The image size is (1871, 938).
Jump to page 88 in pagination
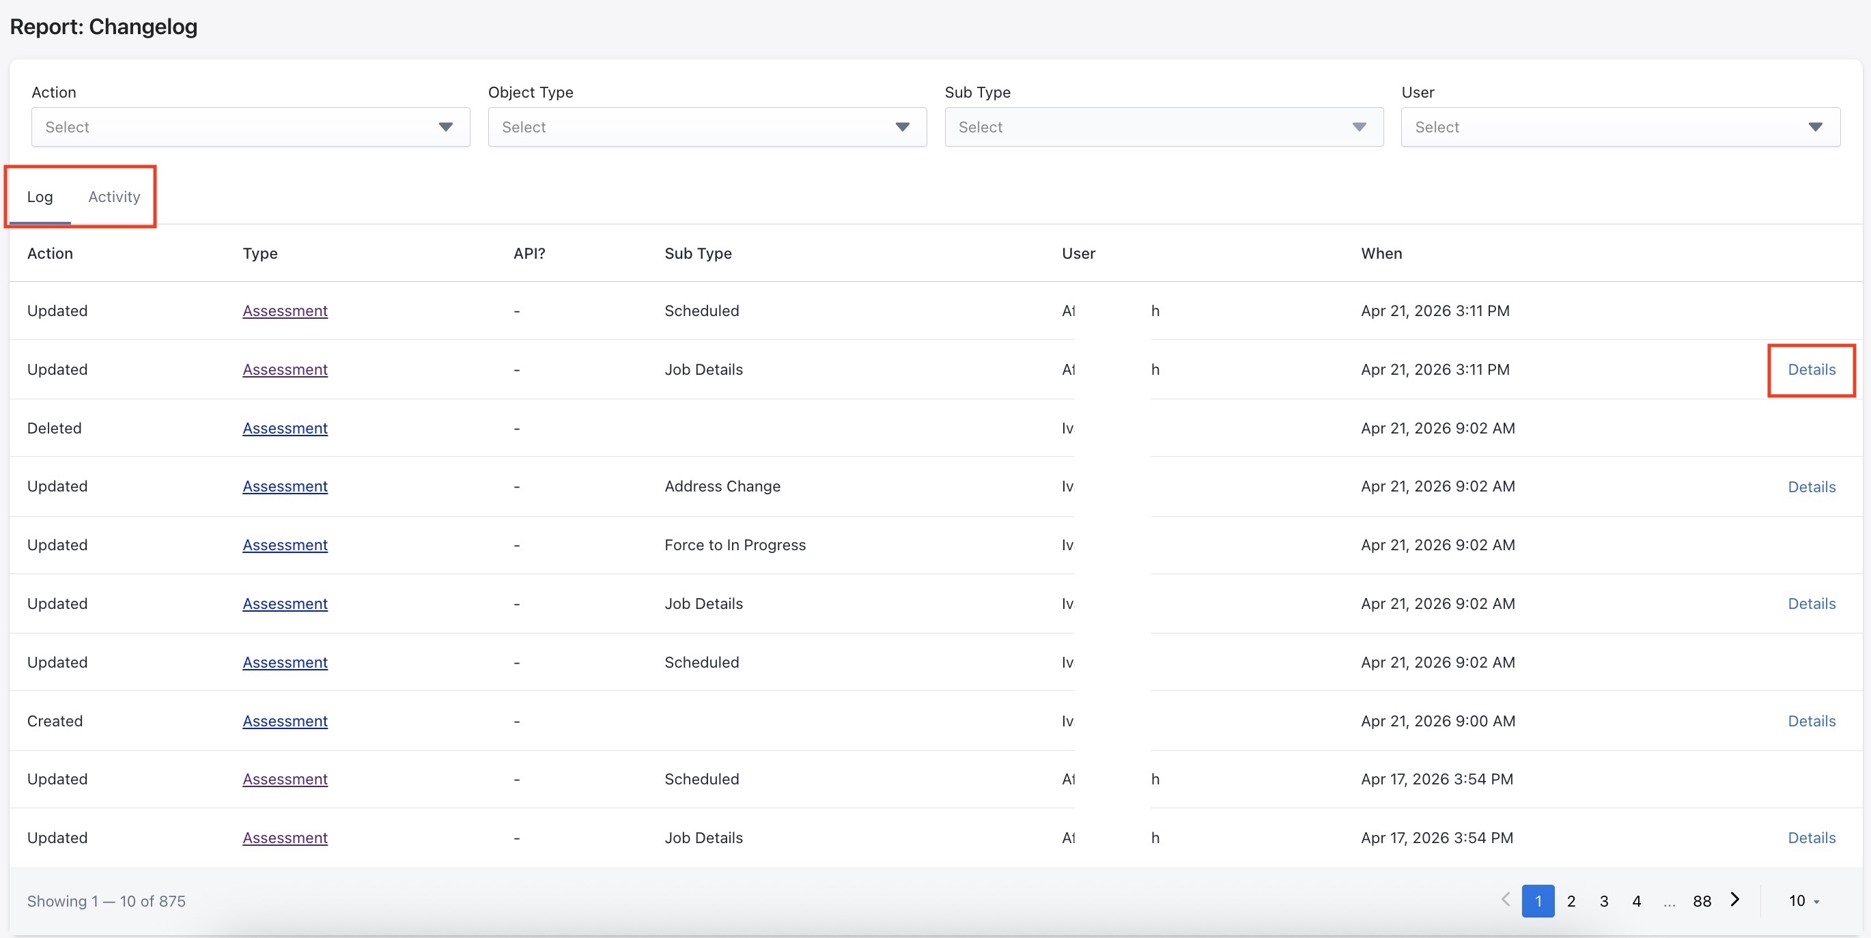(x=1702, y=901)
